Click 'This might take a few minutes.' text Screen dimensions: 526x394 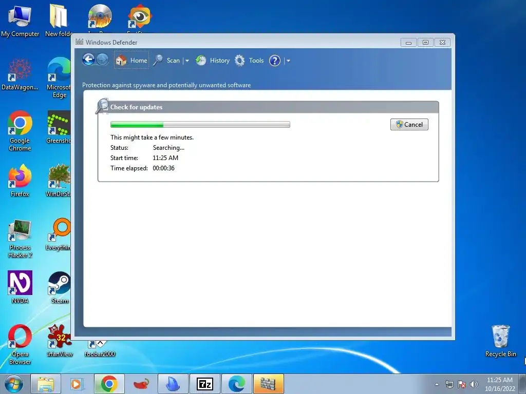152,137
